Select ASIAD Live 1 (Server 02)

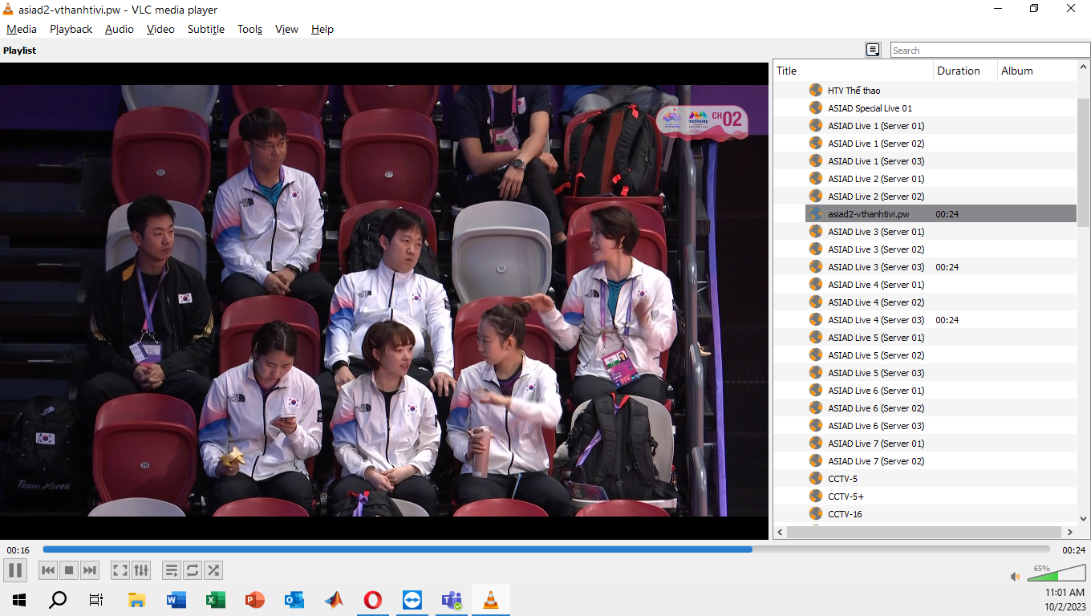[876, 144]
